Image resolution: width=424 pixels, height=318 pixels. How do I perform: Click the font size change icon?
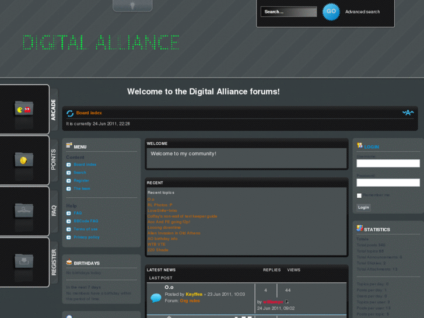coord(408,113)
